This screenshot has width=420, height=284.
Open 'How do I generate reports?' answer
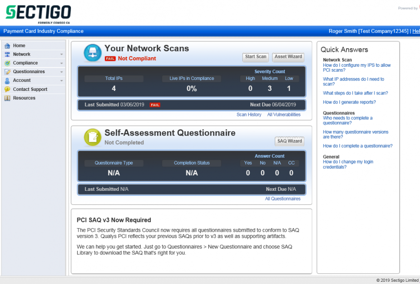click(x=349, y=102)
